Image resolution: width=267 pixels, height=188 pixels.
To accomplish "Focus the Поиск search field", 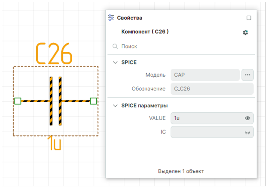I will pyautogui.click(x=181, y=46).
